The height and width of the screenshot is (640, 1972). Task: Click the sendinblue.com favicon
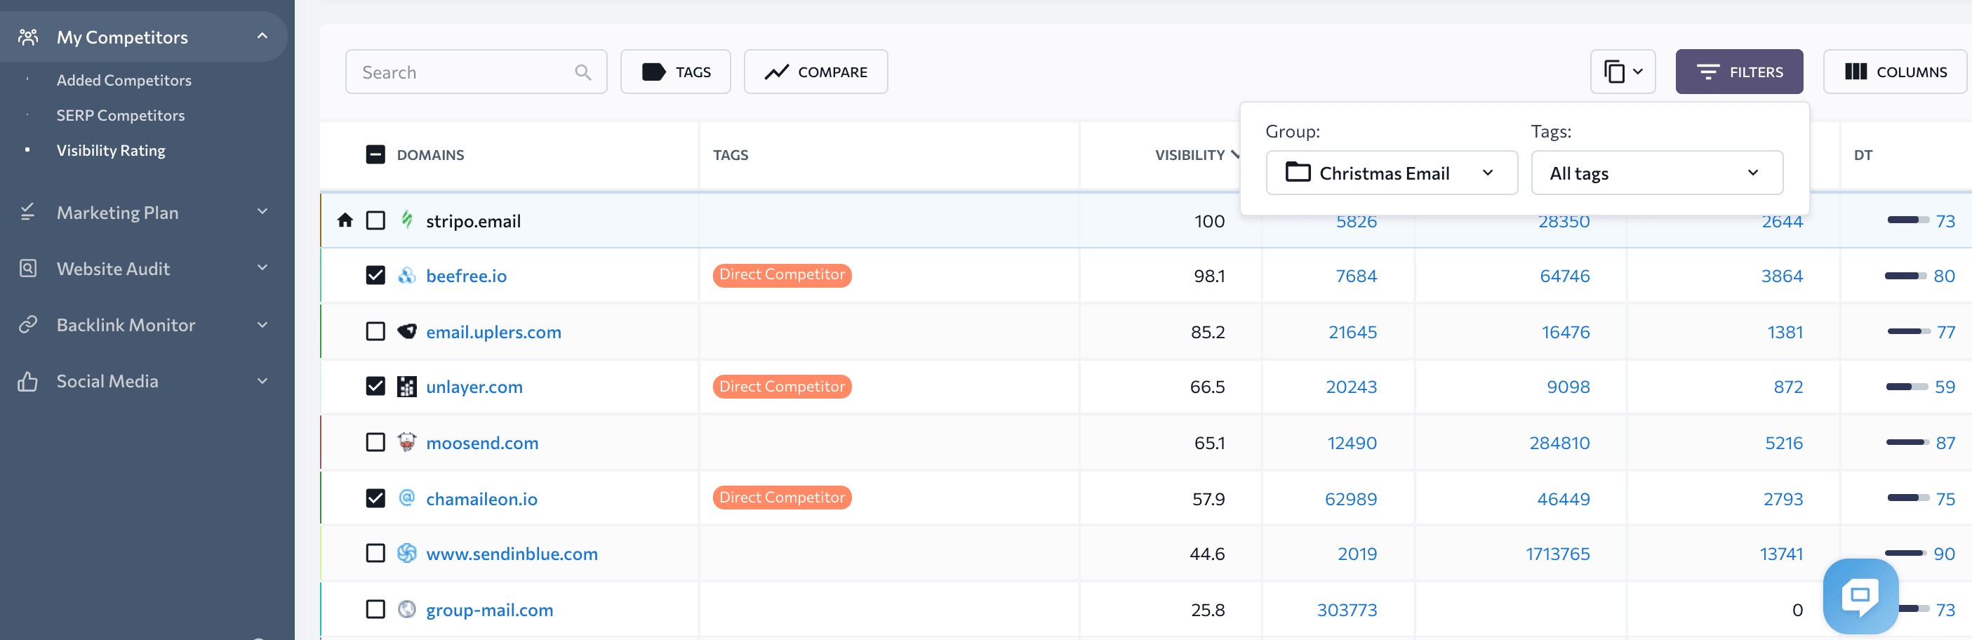[x=407, y=553]
